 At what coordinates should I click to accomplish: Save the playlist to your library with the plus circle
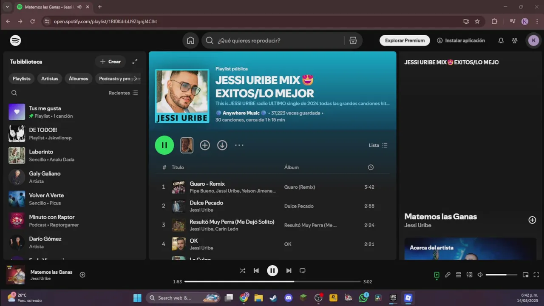[x=205, y=145]
